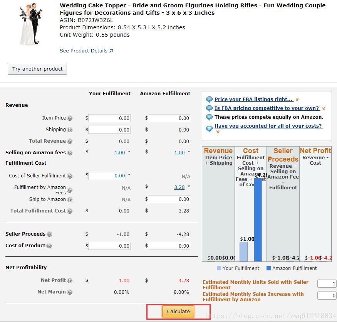The width and height of the screenshot is (337, 322).
Task: Click help icon next to Shipping
Action: click(x=70, y=130)
